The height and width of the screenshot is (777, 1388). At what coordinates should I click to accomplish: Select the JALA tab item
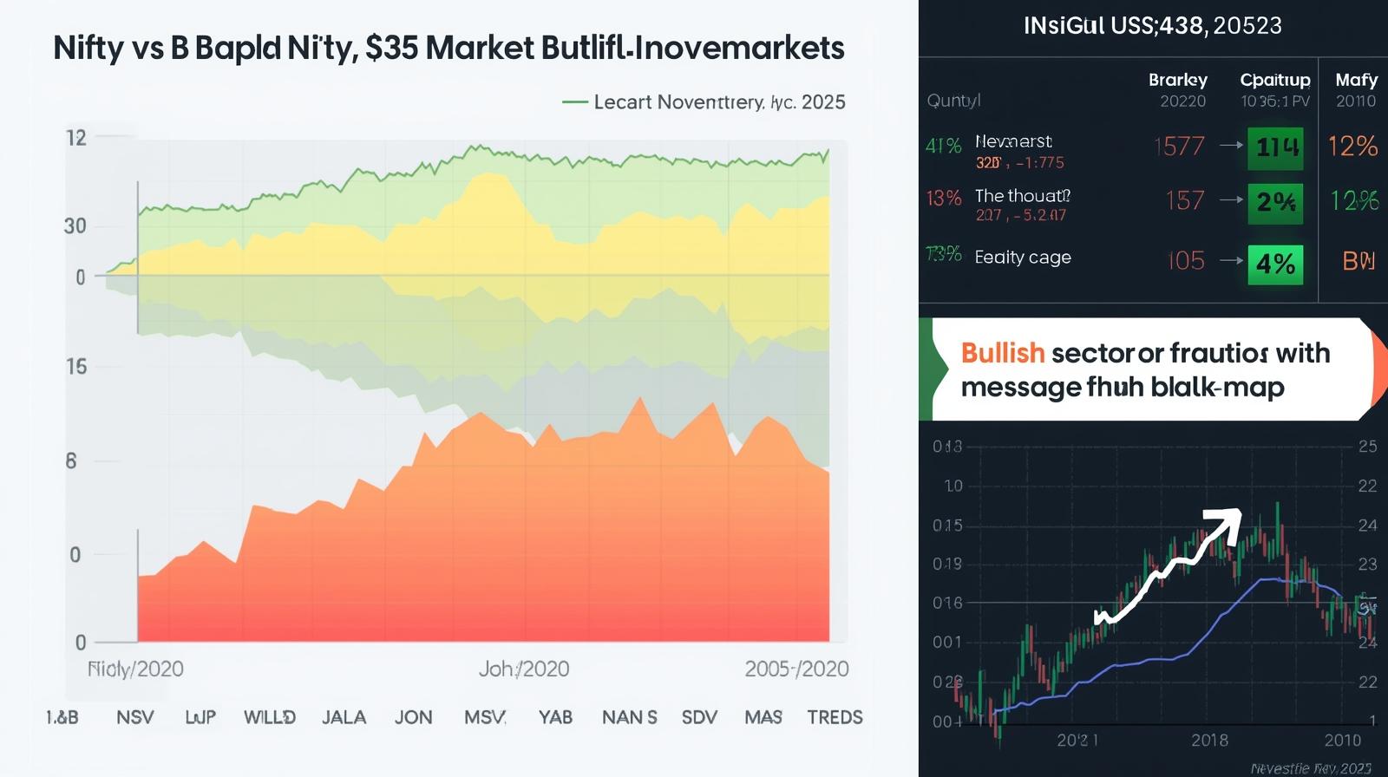click(x=344, y=717)
